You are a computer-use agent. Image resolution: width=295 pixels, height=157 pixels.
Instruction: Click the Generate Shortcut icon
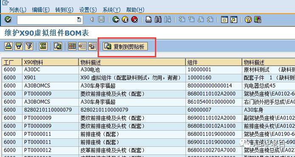coord(234,20)
